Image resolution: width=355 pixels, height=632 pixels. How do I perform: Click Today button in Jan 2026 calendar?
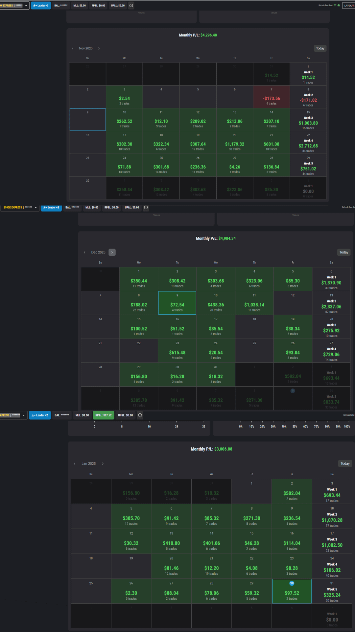tap(345, 463)
